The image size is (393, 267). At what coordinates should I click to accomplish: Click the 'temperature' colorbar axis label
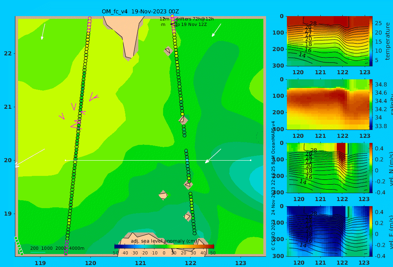(x=387, y=41)
